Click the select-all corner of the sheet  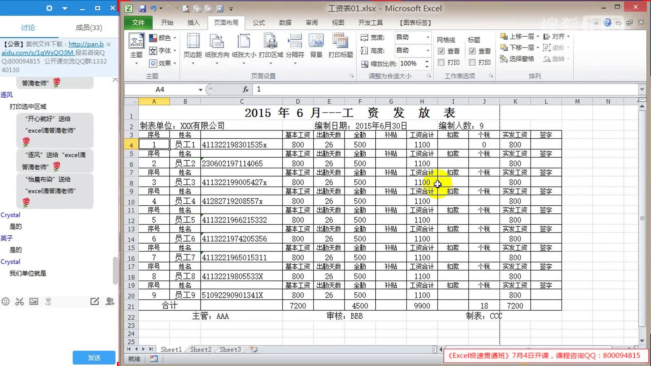132,101
